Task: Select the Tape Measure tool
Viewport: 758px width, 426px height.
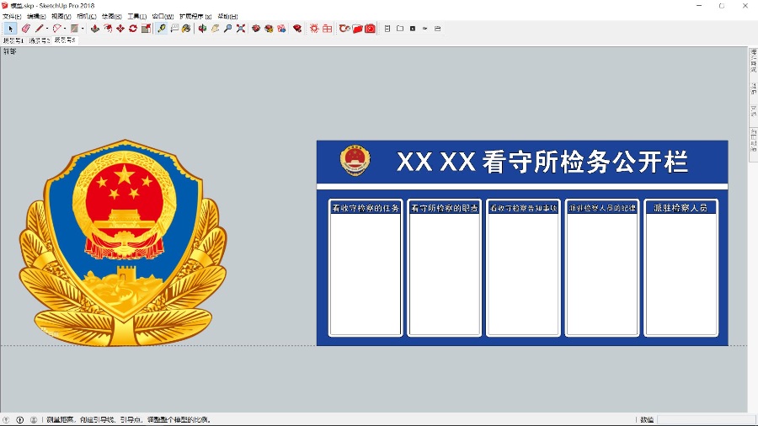Action: point(162,29)
